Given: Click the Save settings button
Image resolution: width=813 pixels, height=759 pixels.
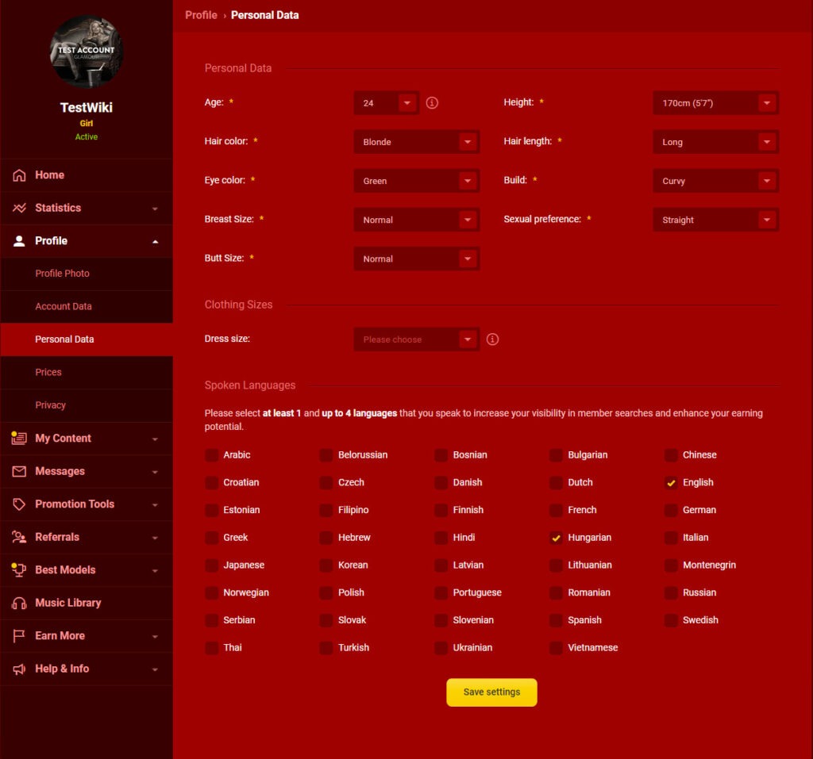Looking at the screenshot, I should pos(491,692).
